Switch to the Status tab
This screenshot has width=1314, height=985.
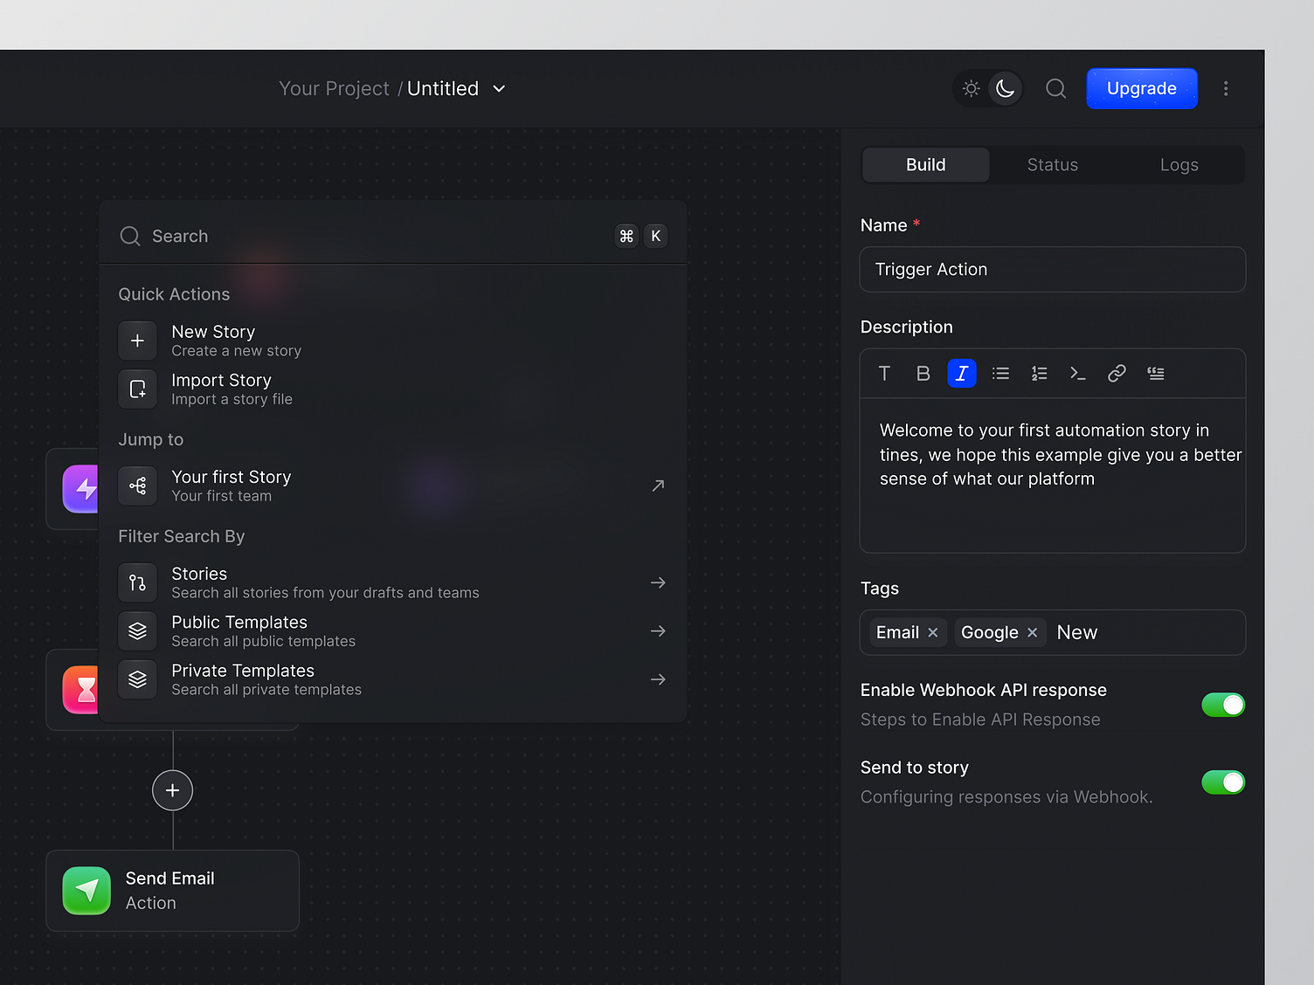1052,164
